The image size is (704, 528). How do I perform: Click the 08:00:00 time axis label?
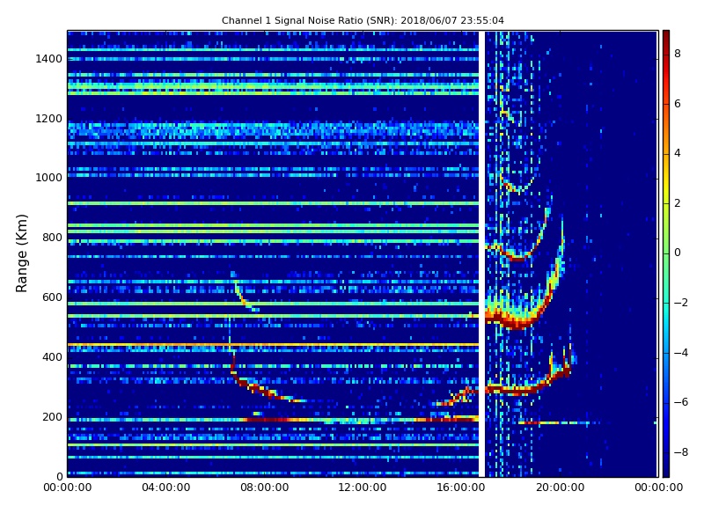tap(265, 488)
